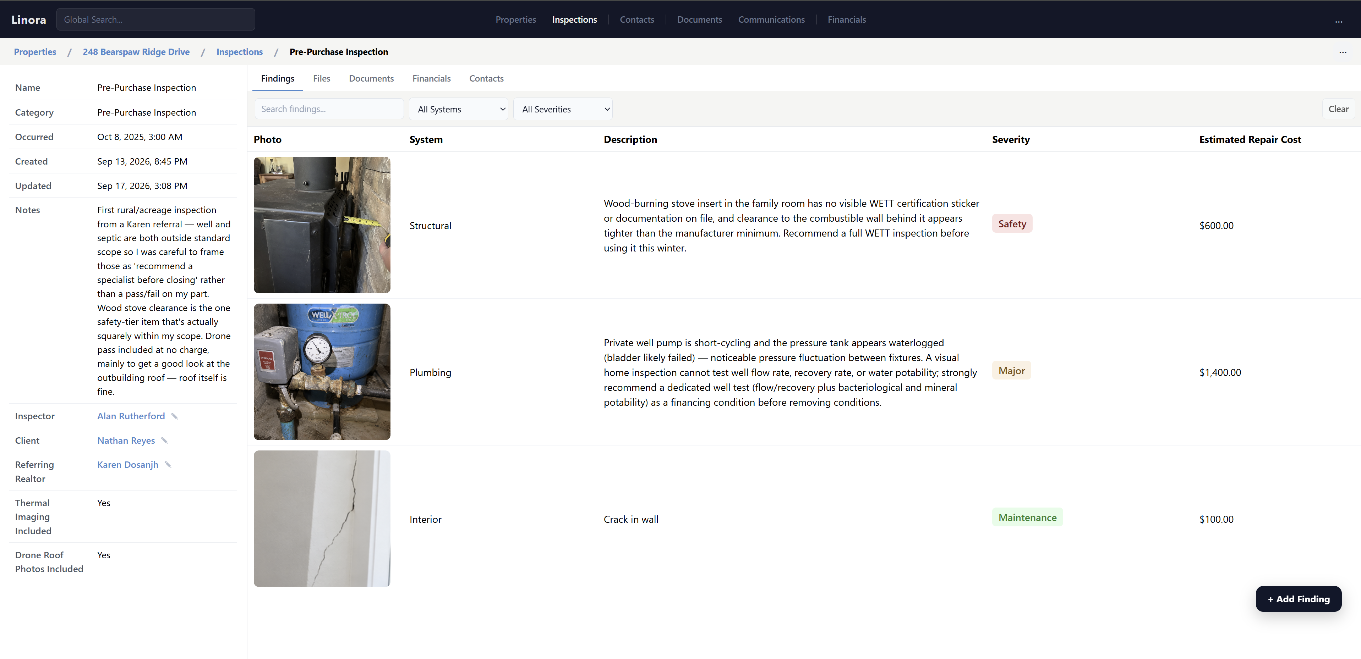This screenshot has height=659, width=1361.
Task: Go to Financials in top navigation
Action: tap(846, 20)
